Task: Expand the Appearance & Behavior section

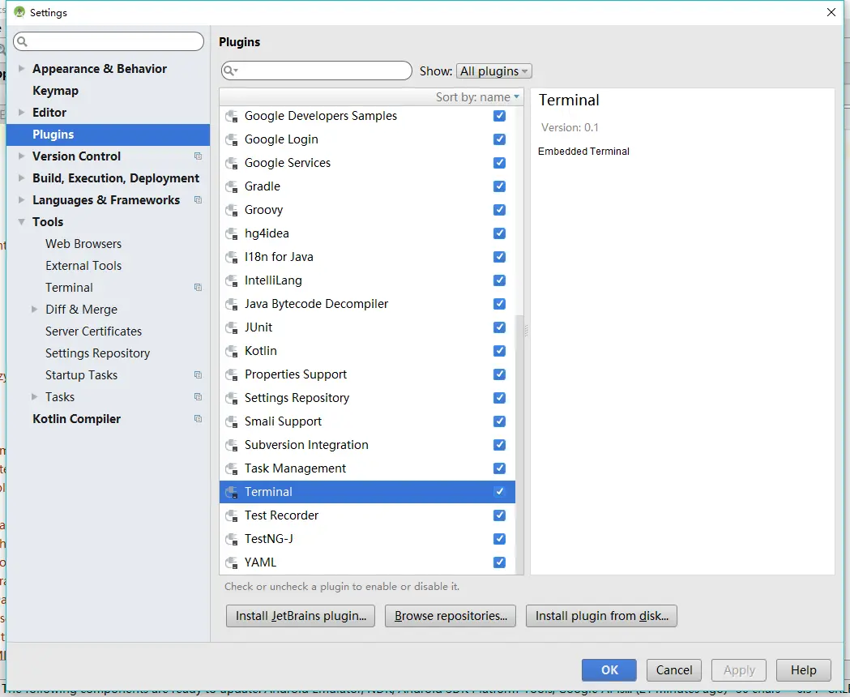Action: pos(21,68)
